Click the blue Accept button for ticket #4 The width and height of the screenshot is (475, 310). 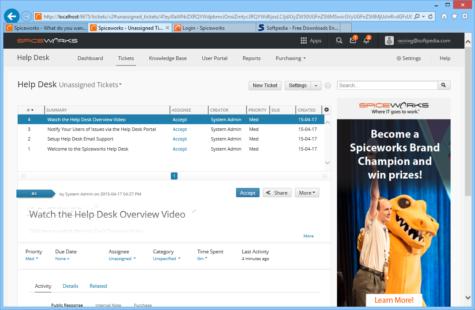(x=247, y=193)
